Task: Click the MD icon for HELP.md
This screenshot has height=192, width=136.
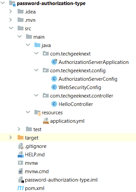Action: pyautogui.click(x=21, y=155)
